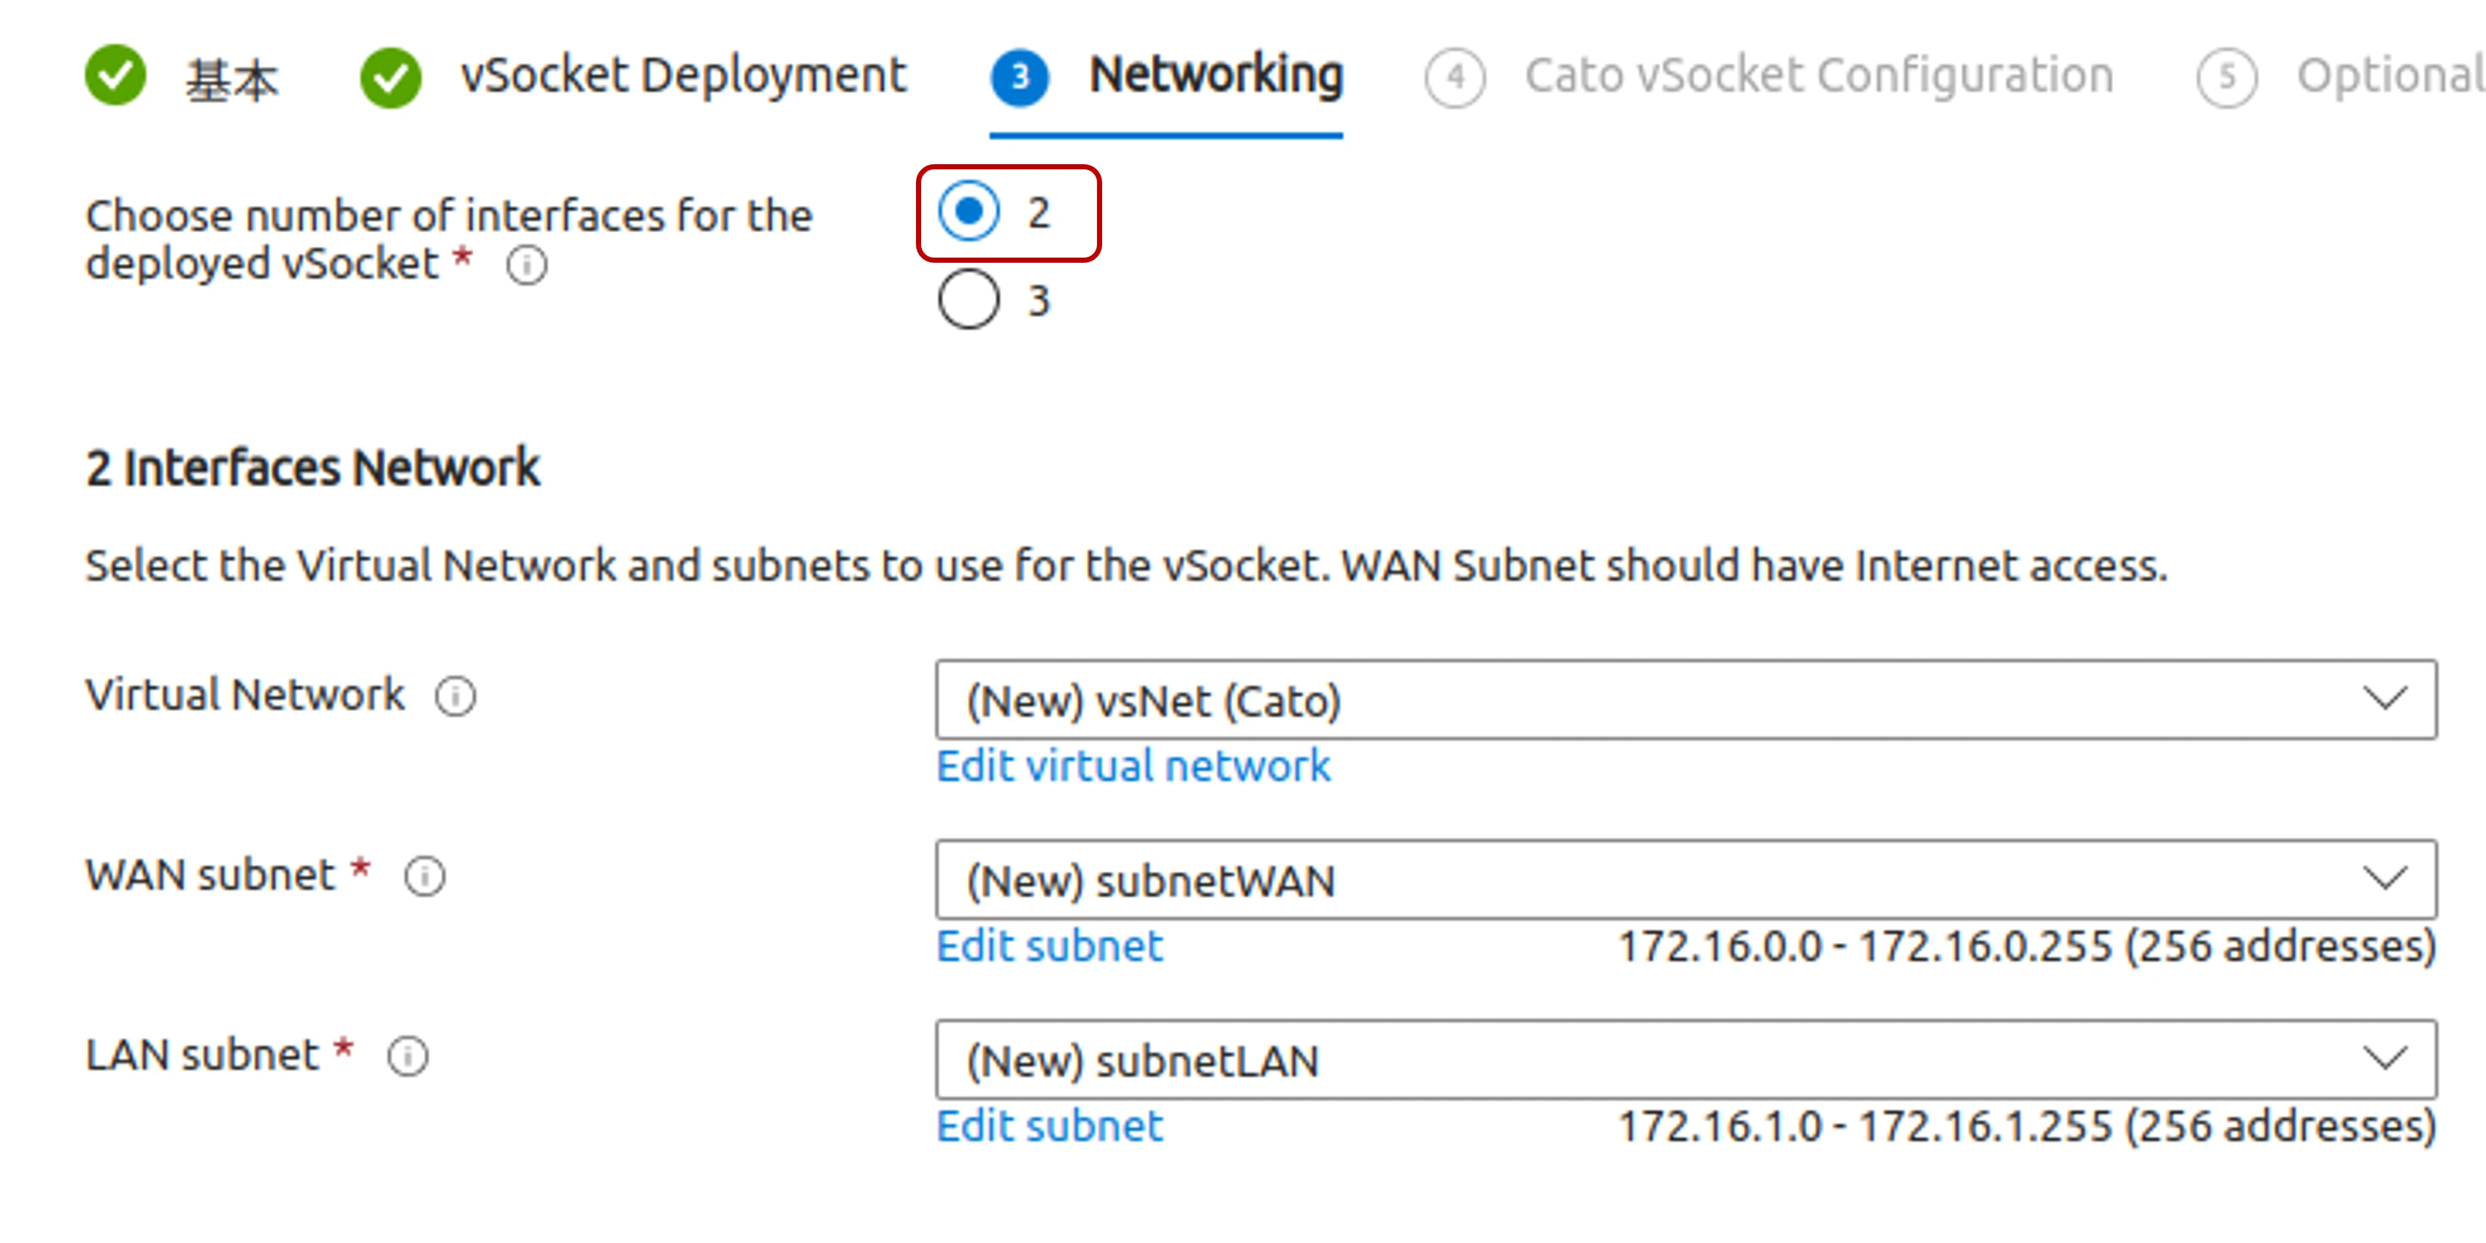Click Edit subnet link under WAN subnet
Screen dimensions: 2486x1243
coord(1050,946)
